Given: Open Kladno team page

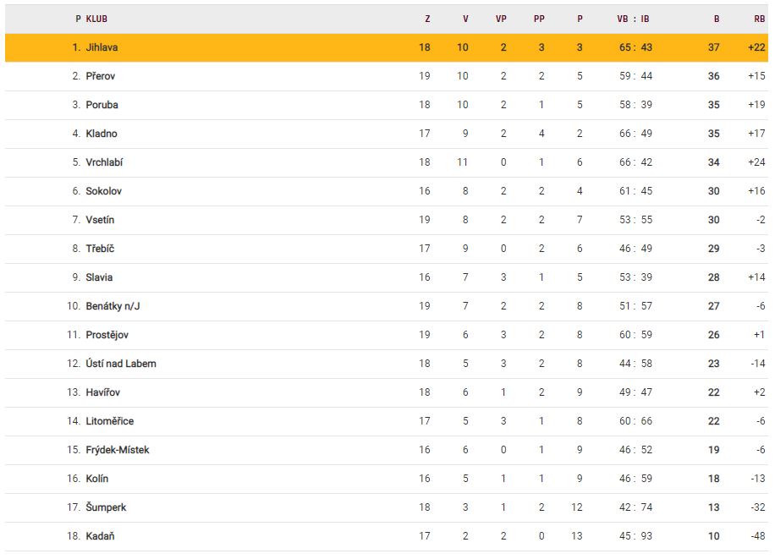Looking at the screenshot, I should (102, 134).
